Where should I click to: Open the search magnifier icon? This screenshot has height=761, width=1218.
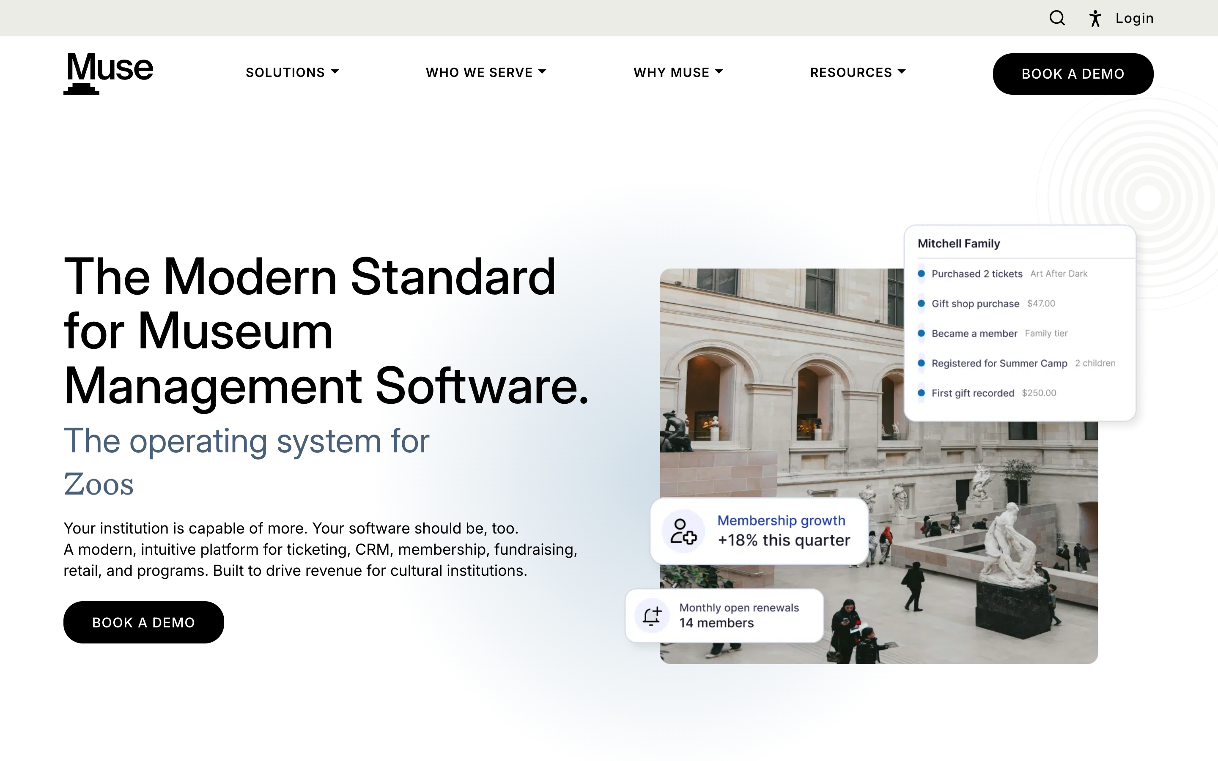coord(1057,18)
